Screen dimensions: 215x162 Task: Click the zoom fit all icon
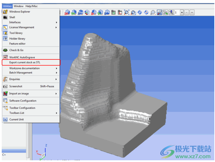tap(127, 12)
